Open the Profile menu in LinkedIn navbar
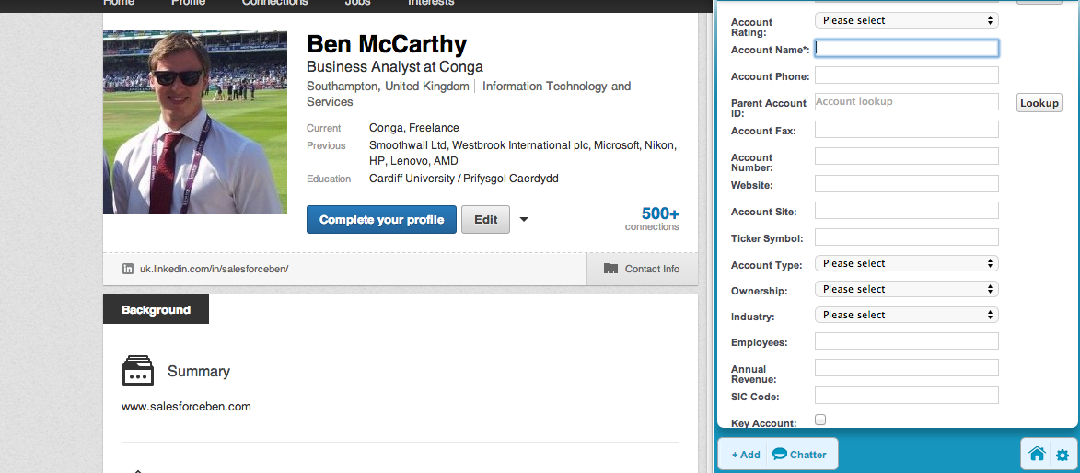 pos(188,3)
